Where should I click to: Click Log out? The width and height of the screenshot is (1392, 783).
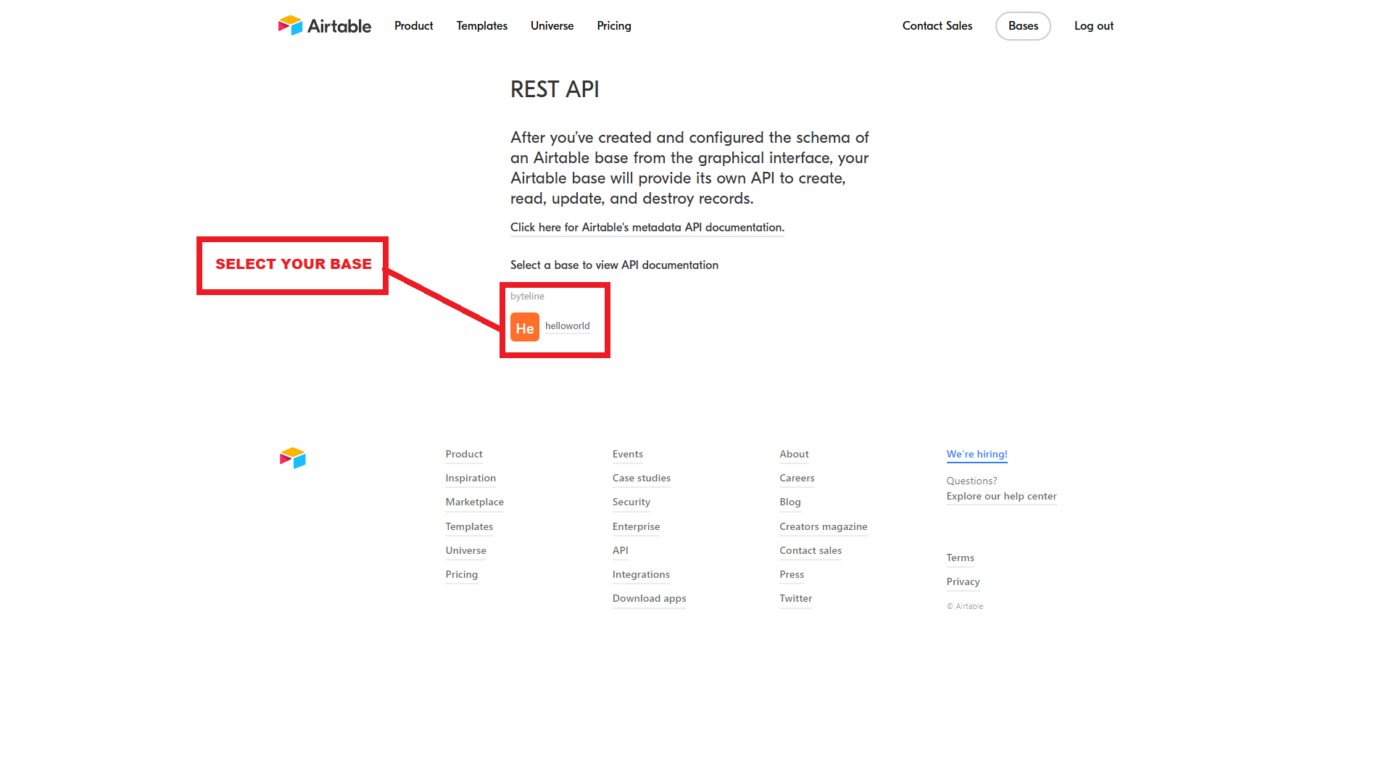pyautogui.click(x=1094, y=26)
